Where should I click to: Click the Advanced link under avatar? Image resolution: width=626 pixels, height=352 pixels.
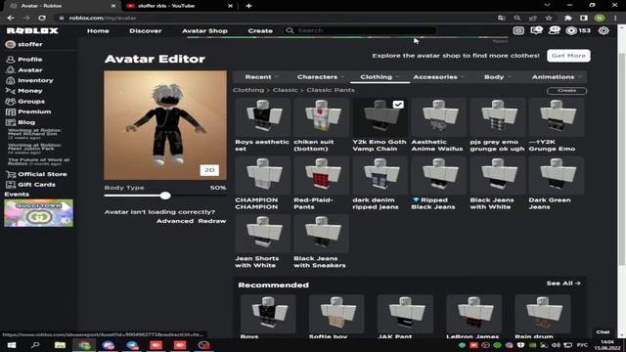(175, 221)
